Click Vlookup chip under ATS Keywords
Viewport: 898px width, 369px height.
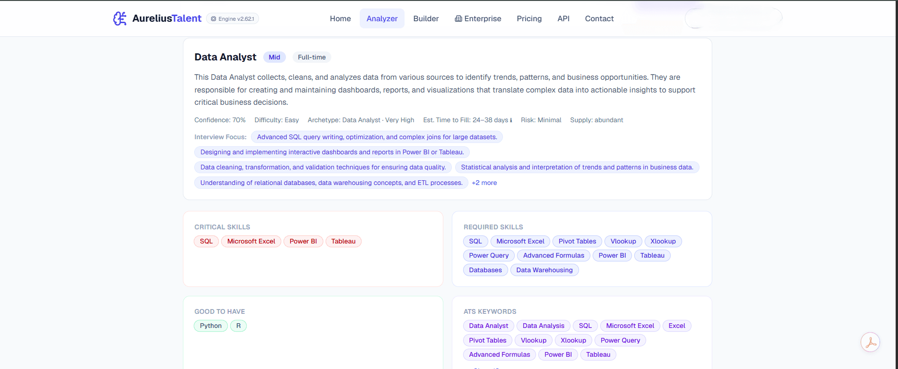tap(534, 340)
